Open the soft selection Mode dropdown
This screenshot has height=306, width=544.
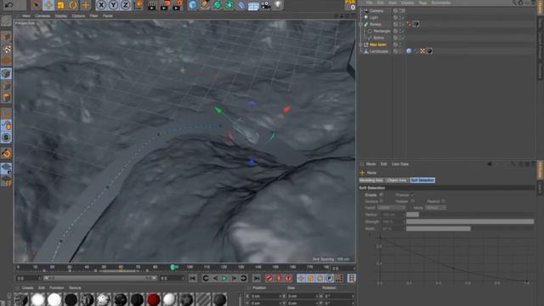[436, 207]
